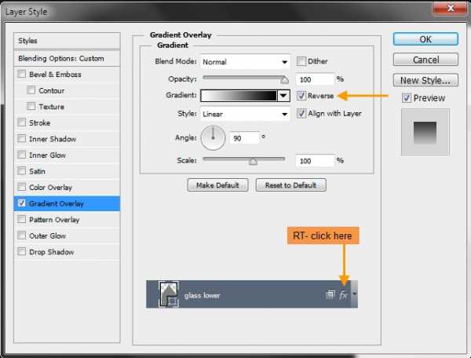
Task: Select Blending Options: Custom
Action: pyautogui.click(x=67, y=58)
